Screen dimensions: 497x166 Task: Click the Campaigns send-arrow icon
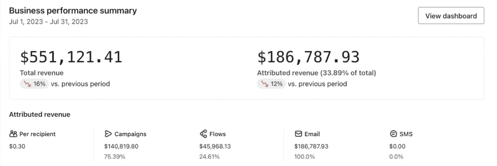[x=108, y=134]
